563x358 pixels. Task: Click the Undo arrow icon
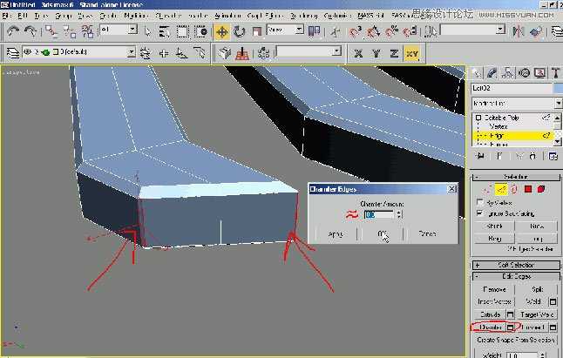pos(13,31)
